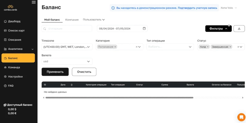The width and height of the screenshot is (246, 123).
Task: Remove the Пополнения category tag
Action: coord(115,47)
